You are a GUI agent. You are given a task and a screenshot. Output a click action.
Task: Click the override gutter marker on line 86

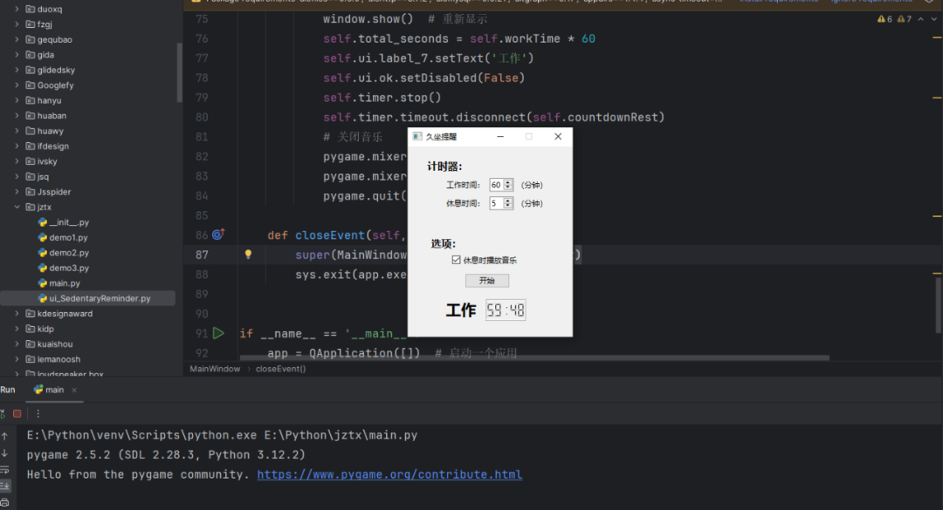coord(218,235)
